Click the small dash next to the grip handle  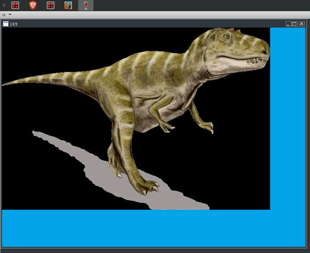pyautogui.click(x=10, y=14)
